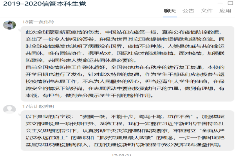
Task: Click the sender name 17信计赵秀明
Action: tap(38, 106)
